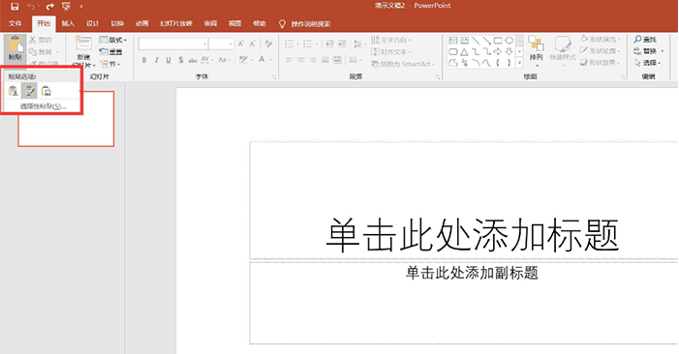Viewport: 679px width, 354px height.
Task: Open the Text Direction (文字方向) dropdown
Action: (x=391, y=40)
